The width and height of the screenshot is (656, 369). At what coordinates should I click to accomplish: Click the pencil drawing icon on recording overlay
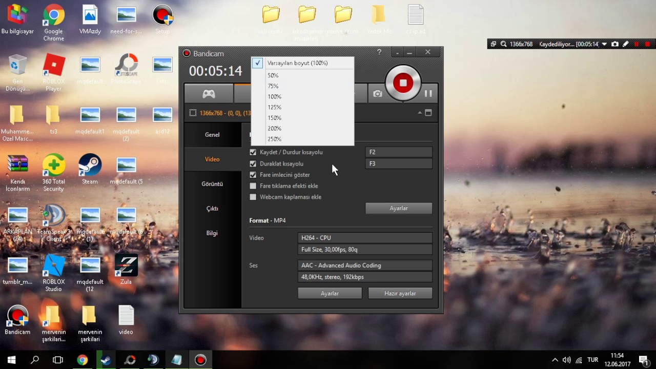tap(625, 44)
